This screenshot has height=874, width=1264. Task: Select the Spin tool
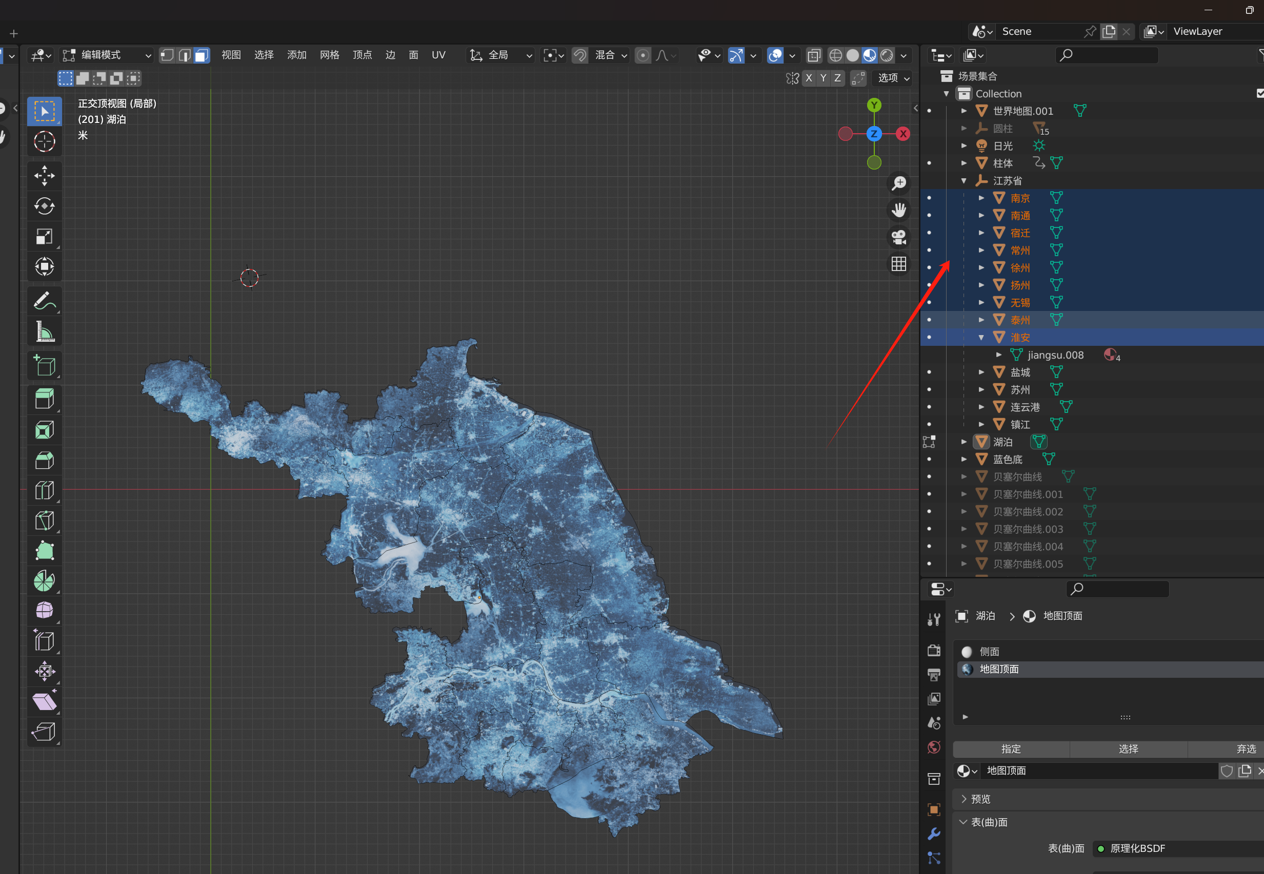coord(45,580)
